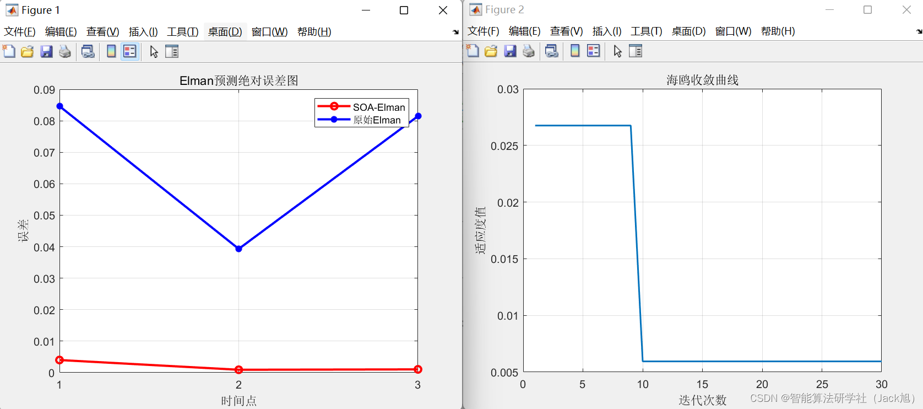Select Edit Plot arrow in Figure 1
Image resolution: width=923 pixels, height=409 pixels.
click(154, 52)
